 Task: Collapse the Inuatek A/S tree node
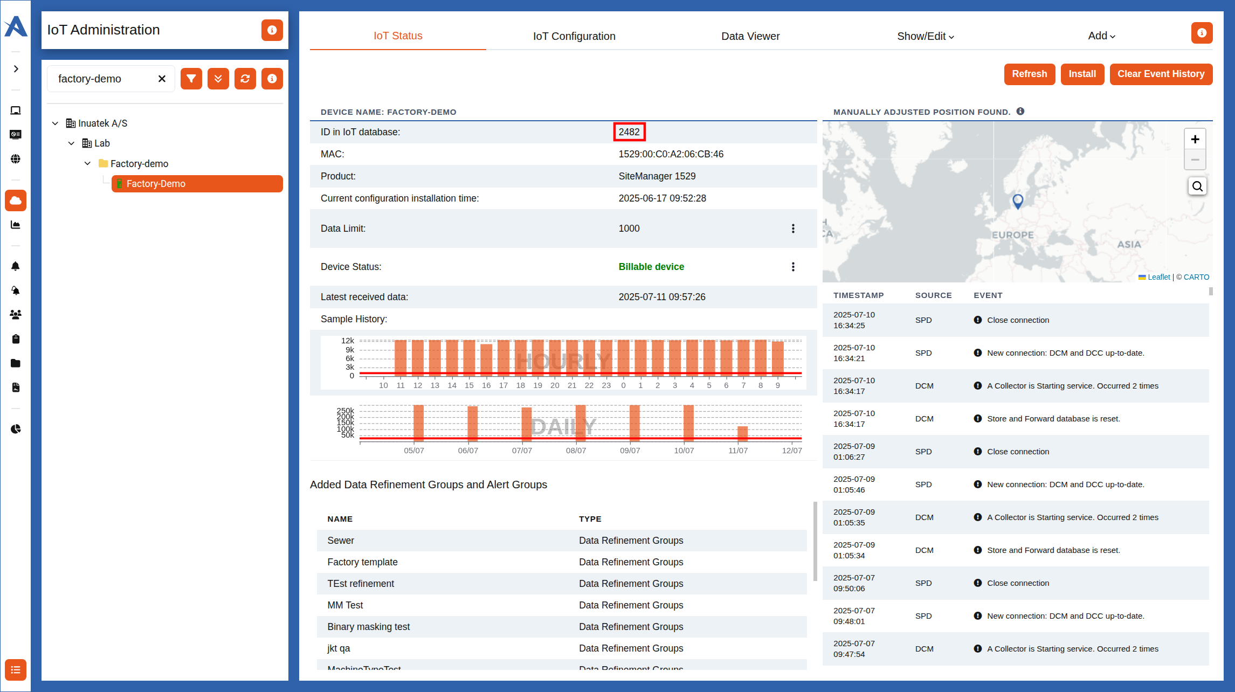(55, 123)
